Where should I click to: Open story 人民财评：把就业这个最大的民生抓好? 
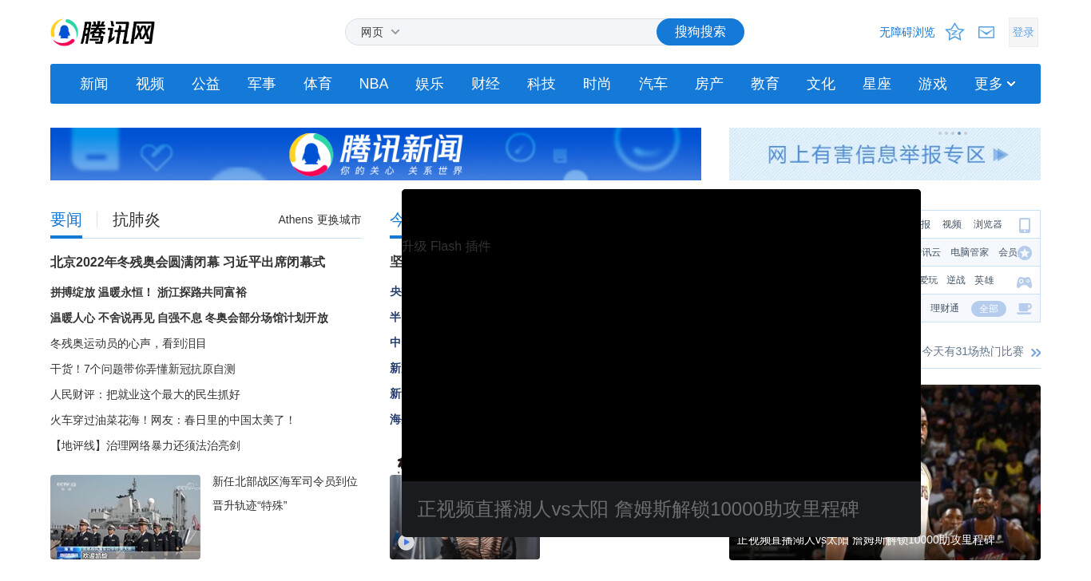coord(145,394)
